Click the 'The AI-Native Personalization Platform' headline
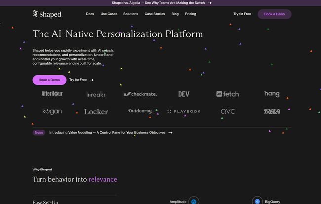Viewport: 321px width, 204px height. pos(118,34)
